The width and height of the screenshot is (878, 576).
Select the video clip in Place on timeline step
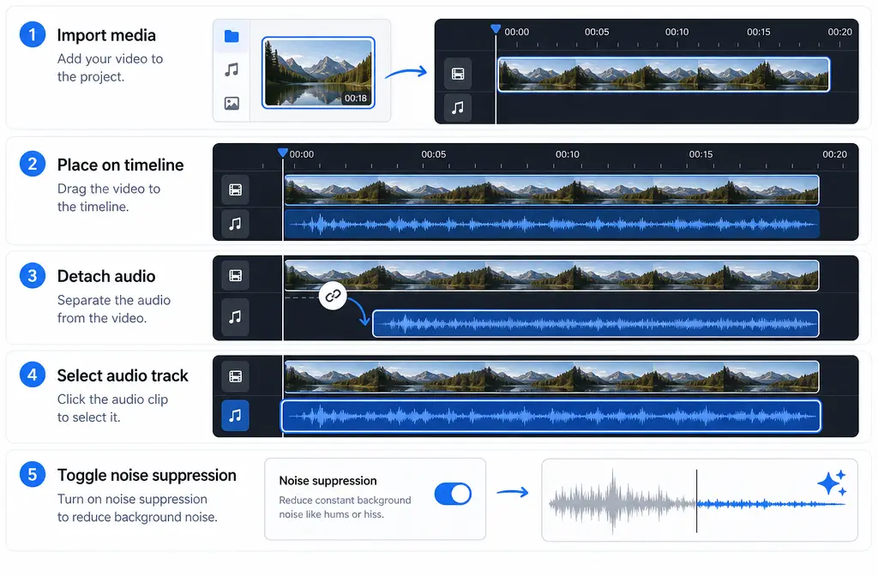pos(551,189)
